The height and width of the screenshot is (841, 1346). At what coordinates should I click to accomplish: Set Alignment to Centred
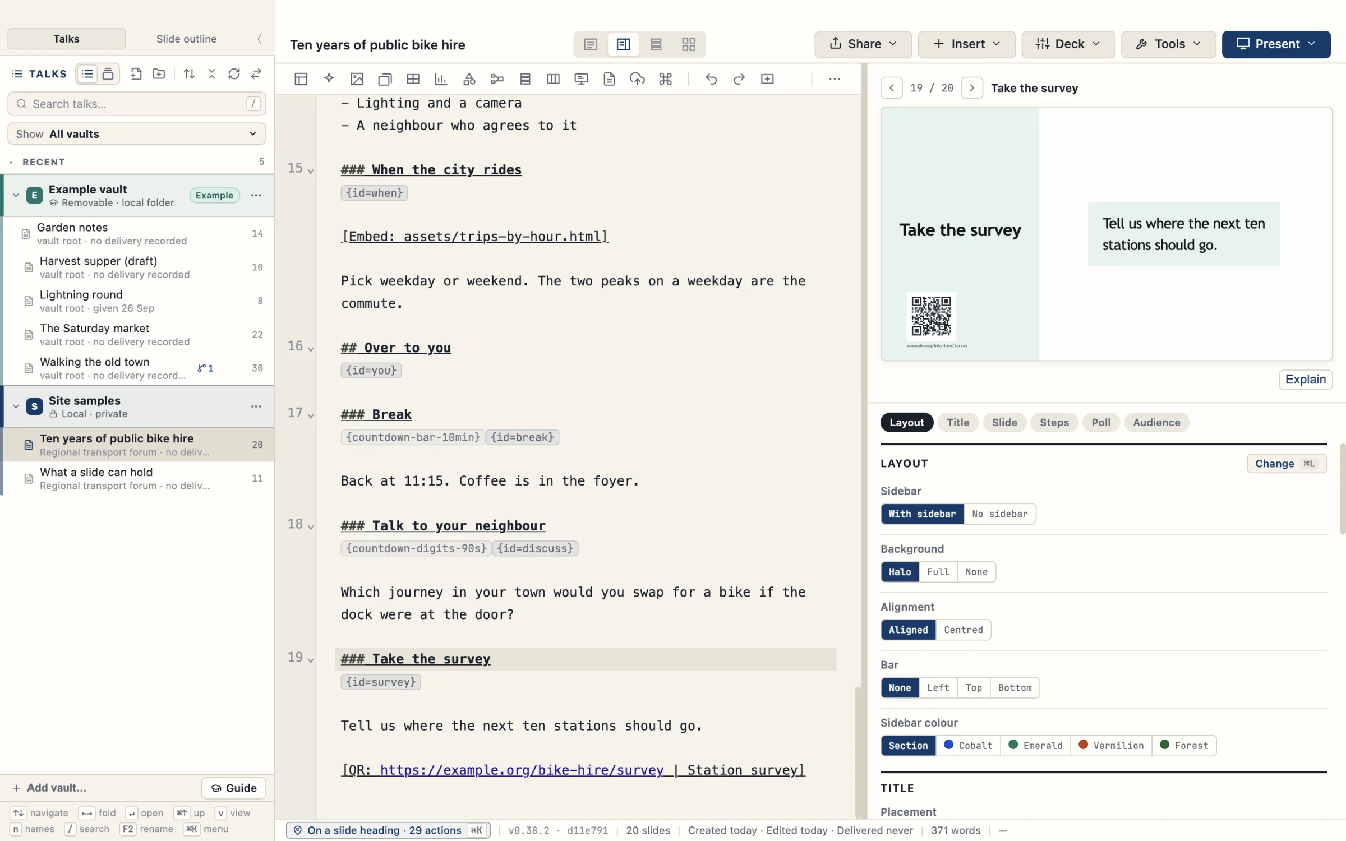[x=964, y=630]
